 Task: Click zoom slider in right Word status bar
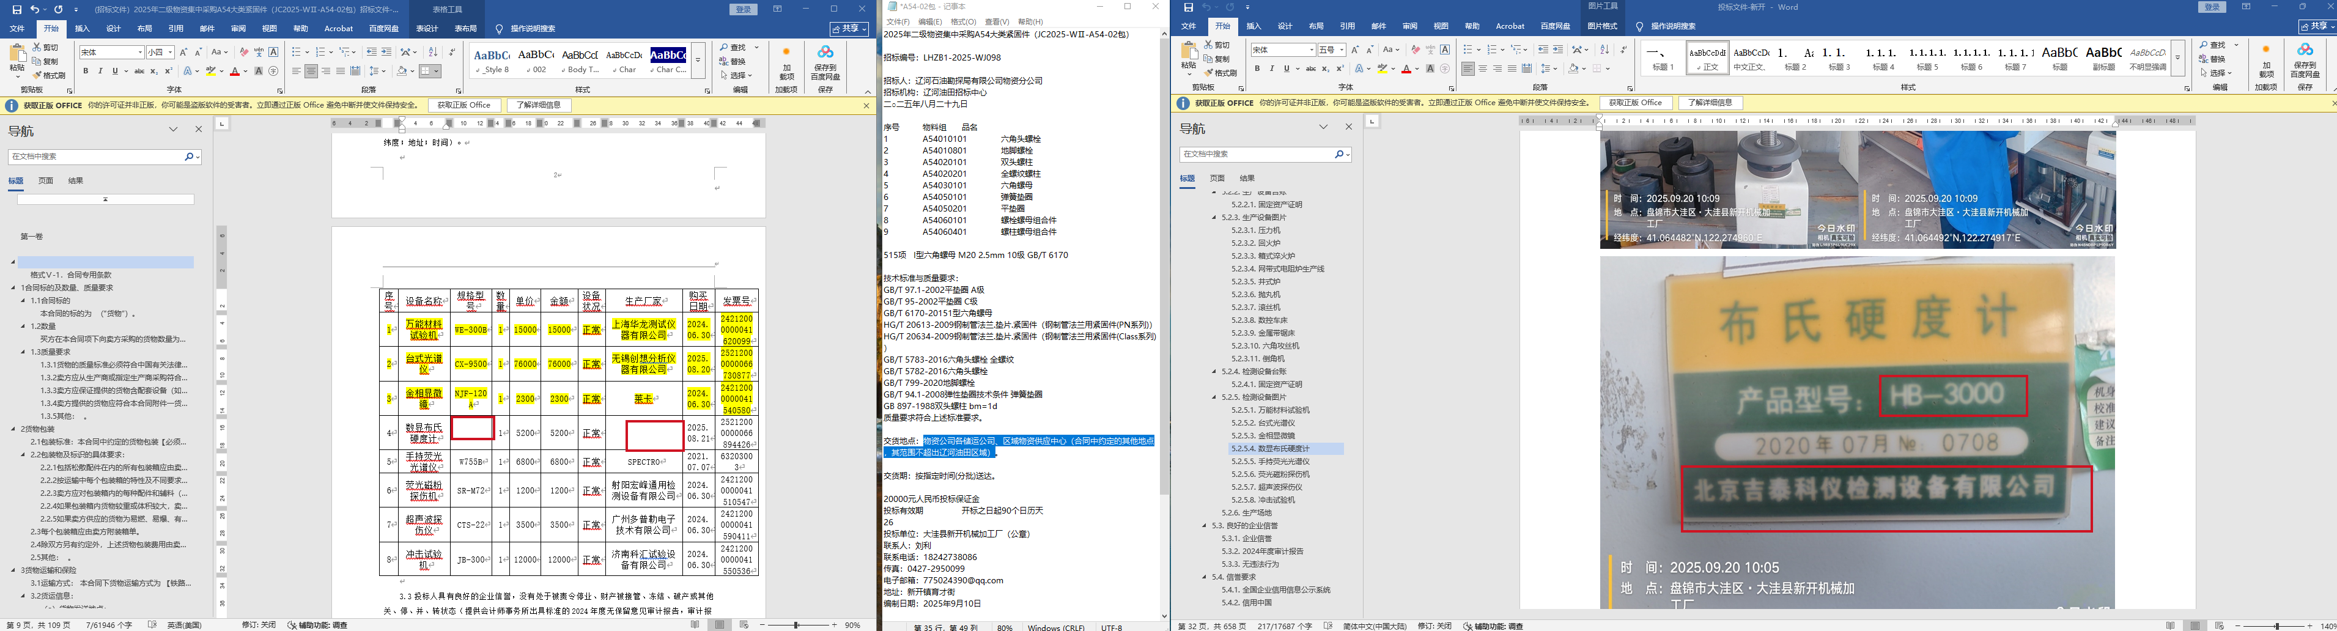tap(2276, 625)
